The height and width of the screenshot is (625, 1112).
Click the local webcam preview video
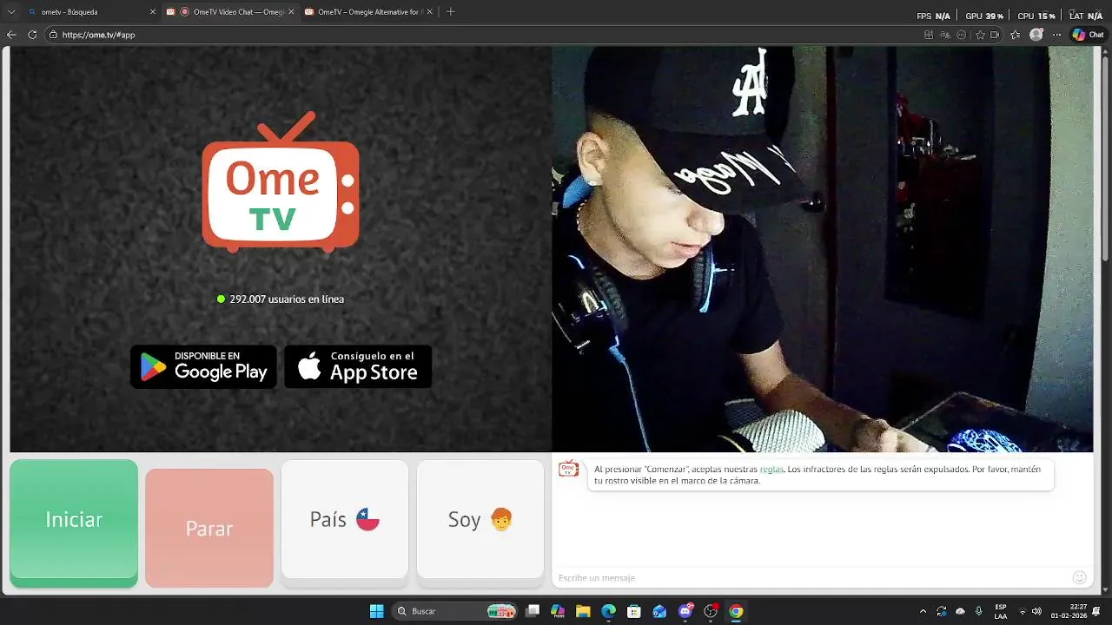coord(822,248)
